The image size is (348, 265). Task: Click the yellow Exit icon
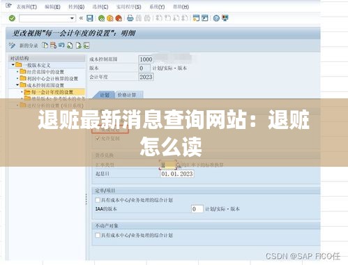point(110,18)
